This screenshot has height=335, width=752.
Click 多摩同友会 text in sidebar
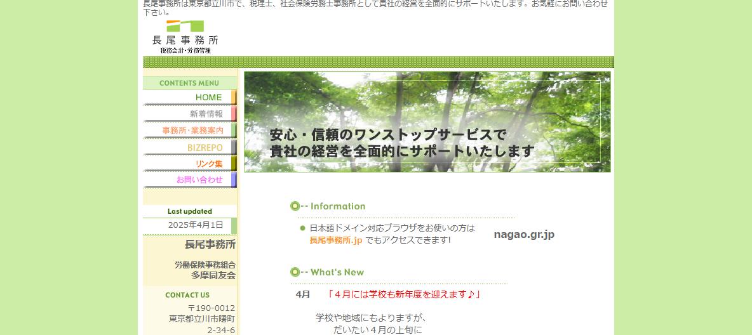coord(213,275)
